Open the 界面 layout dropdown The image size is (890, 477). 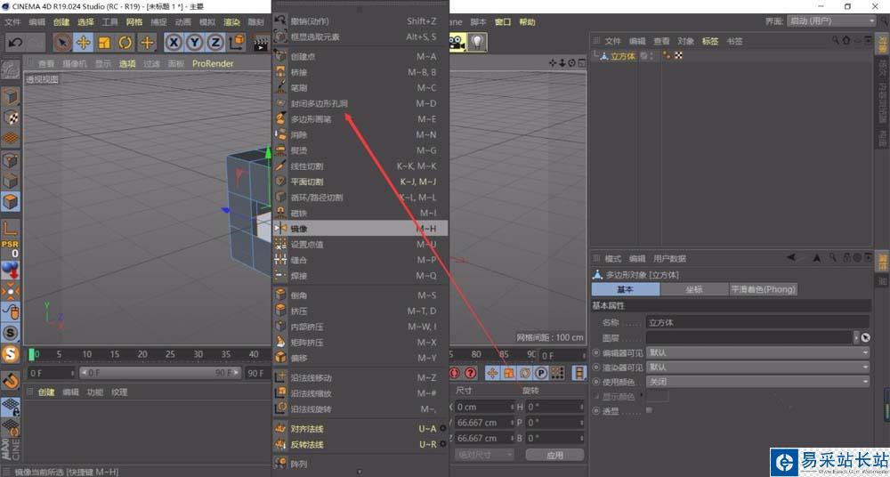click(x=831, y=21)
